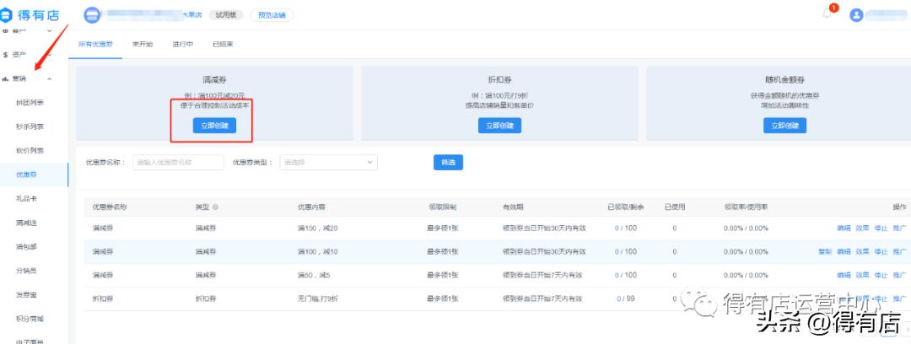This screenshot has width=911, height=344.
Task: Open 砍价列表 in the sidebar
Action: tap(30, 150)
